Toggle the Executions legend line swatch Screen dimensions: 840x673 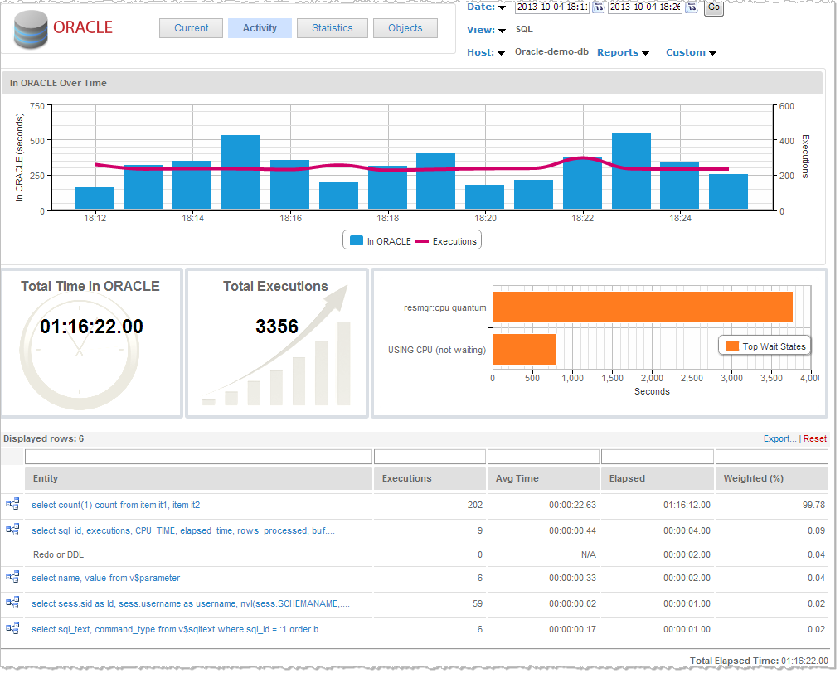[x=422, y=241]
